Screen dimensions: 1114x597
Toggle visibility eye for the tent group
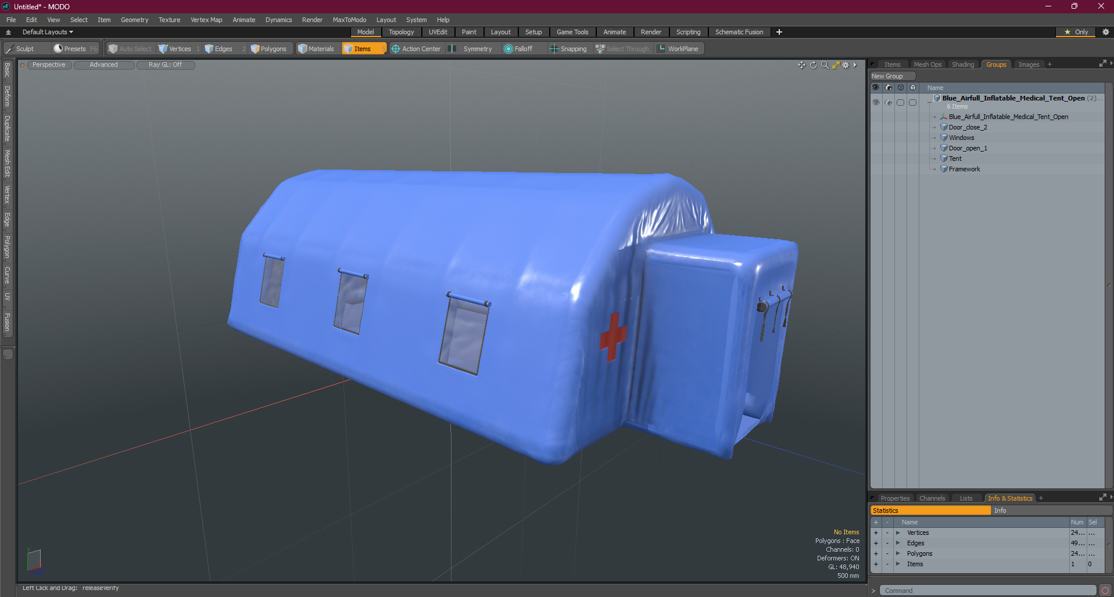pos(875,102)
